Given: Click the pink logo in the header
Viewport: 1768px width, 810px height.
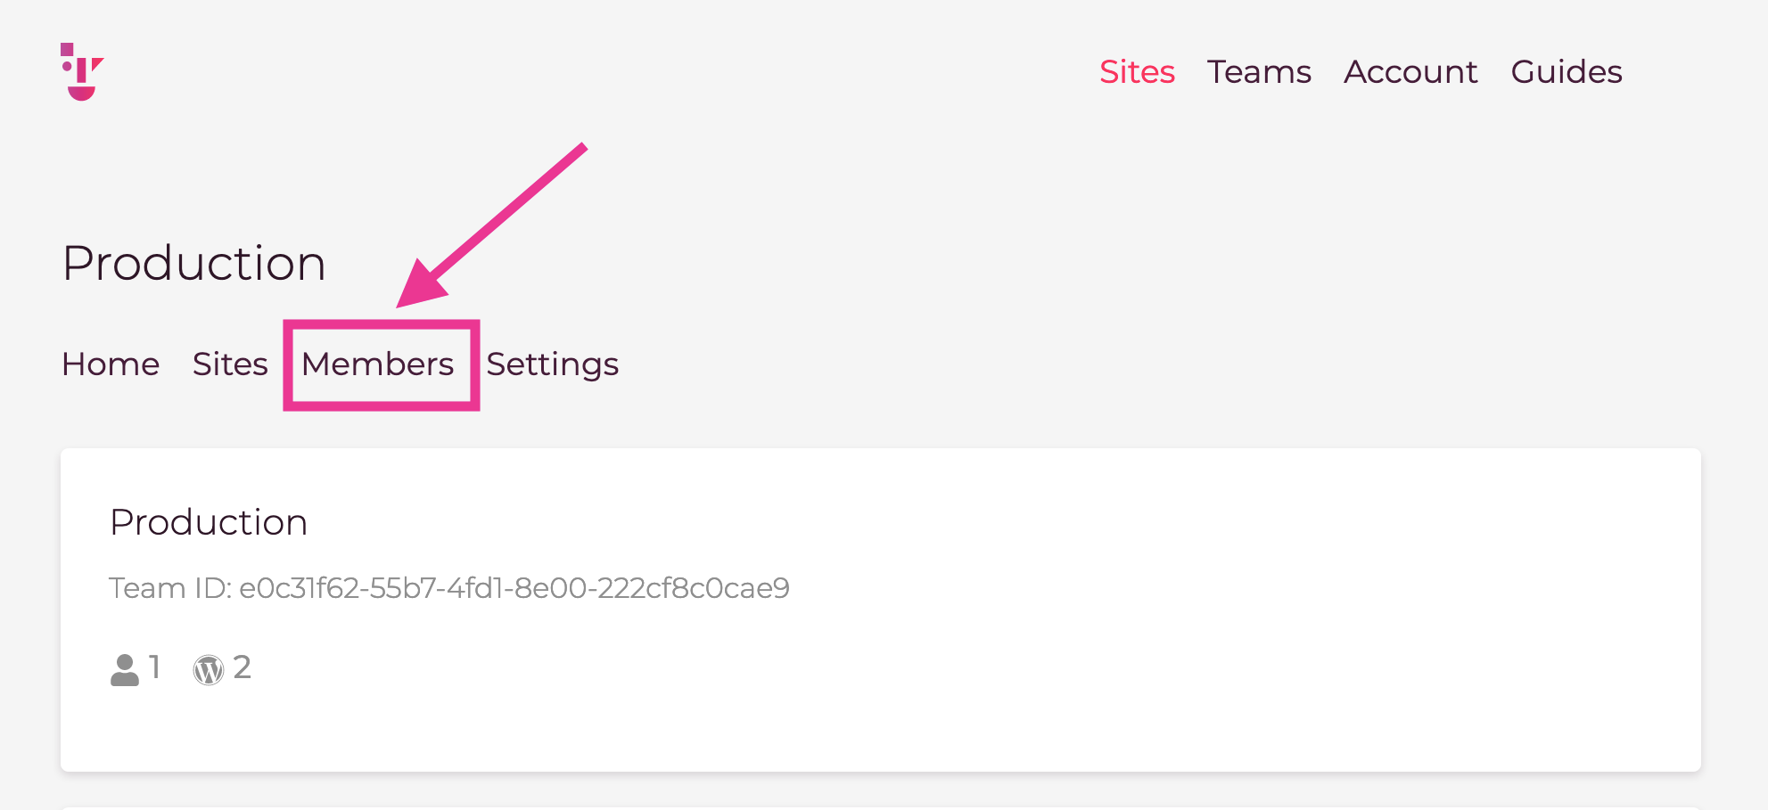Looking at the screenshot, I should coord(82,71).
